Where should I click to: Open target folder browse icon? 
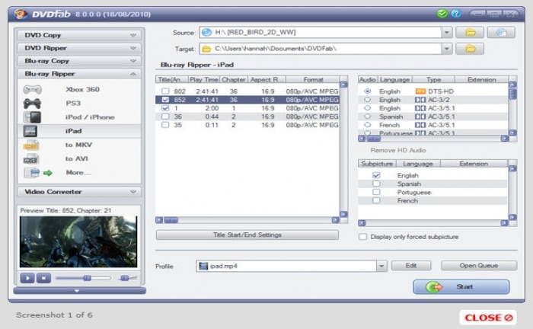(x=470, y=49)
